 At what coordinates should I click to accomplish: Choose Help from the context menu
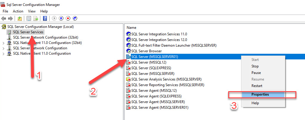(x=255, y=103)
